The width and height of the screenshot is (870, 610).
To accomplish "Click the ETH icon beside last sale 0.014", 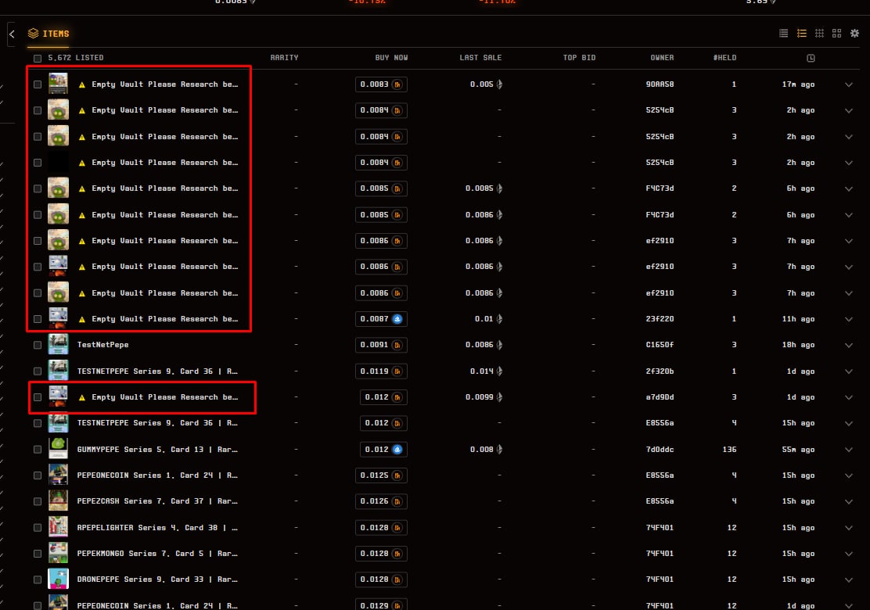I will [x=499, y=371].
